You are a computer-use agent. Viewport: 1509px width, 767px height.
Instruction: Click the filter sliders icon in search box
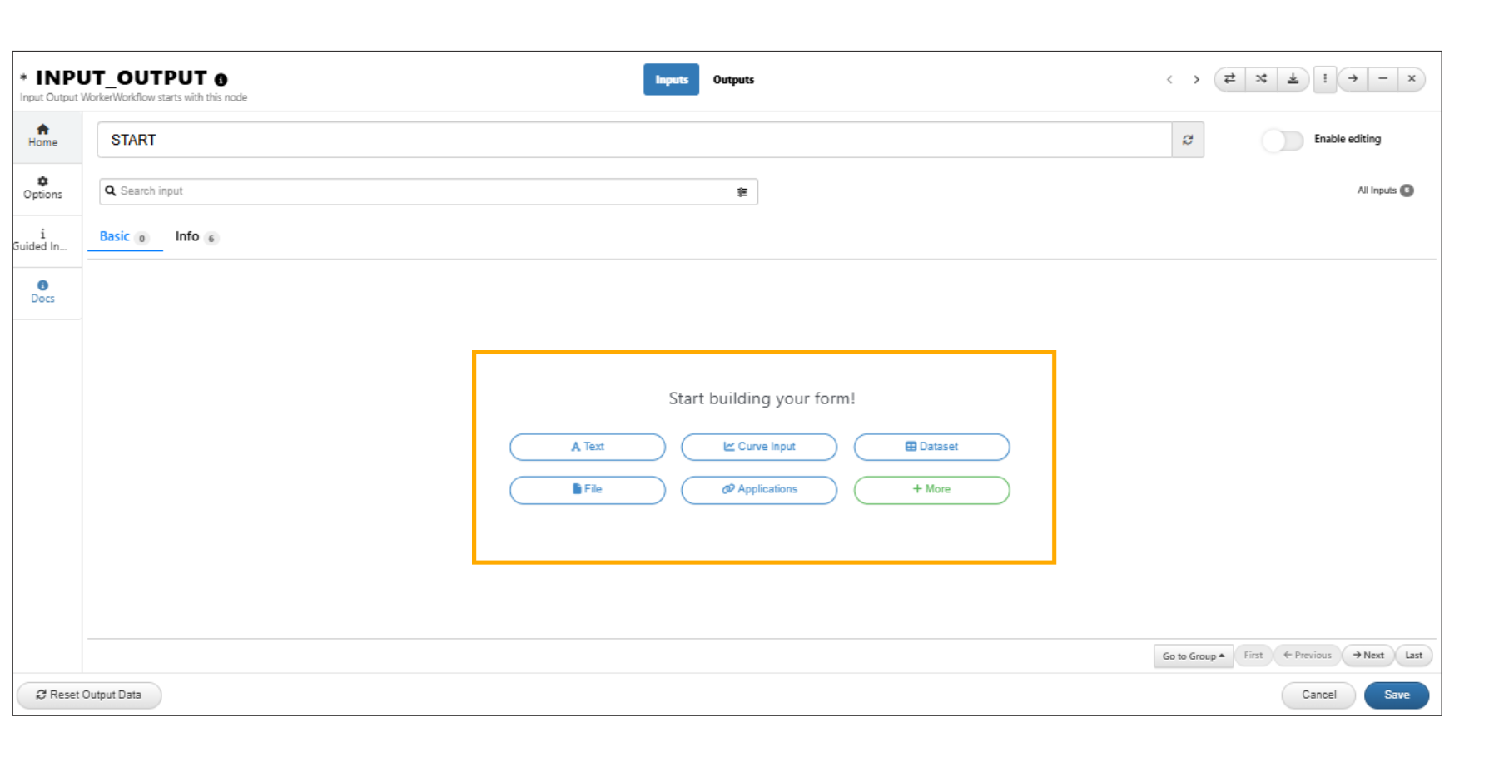742,192
